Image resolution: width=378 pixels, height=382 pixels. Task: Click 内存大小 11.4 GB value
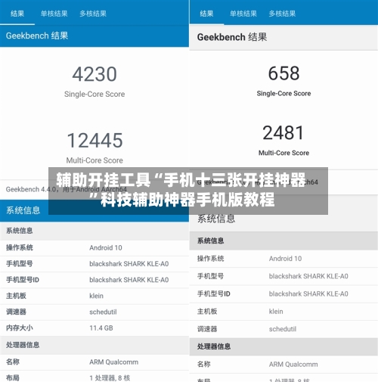101,328
